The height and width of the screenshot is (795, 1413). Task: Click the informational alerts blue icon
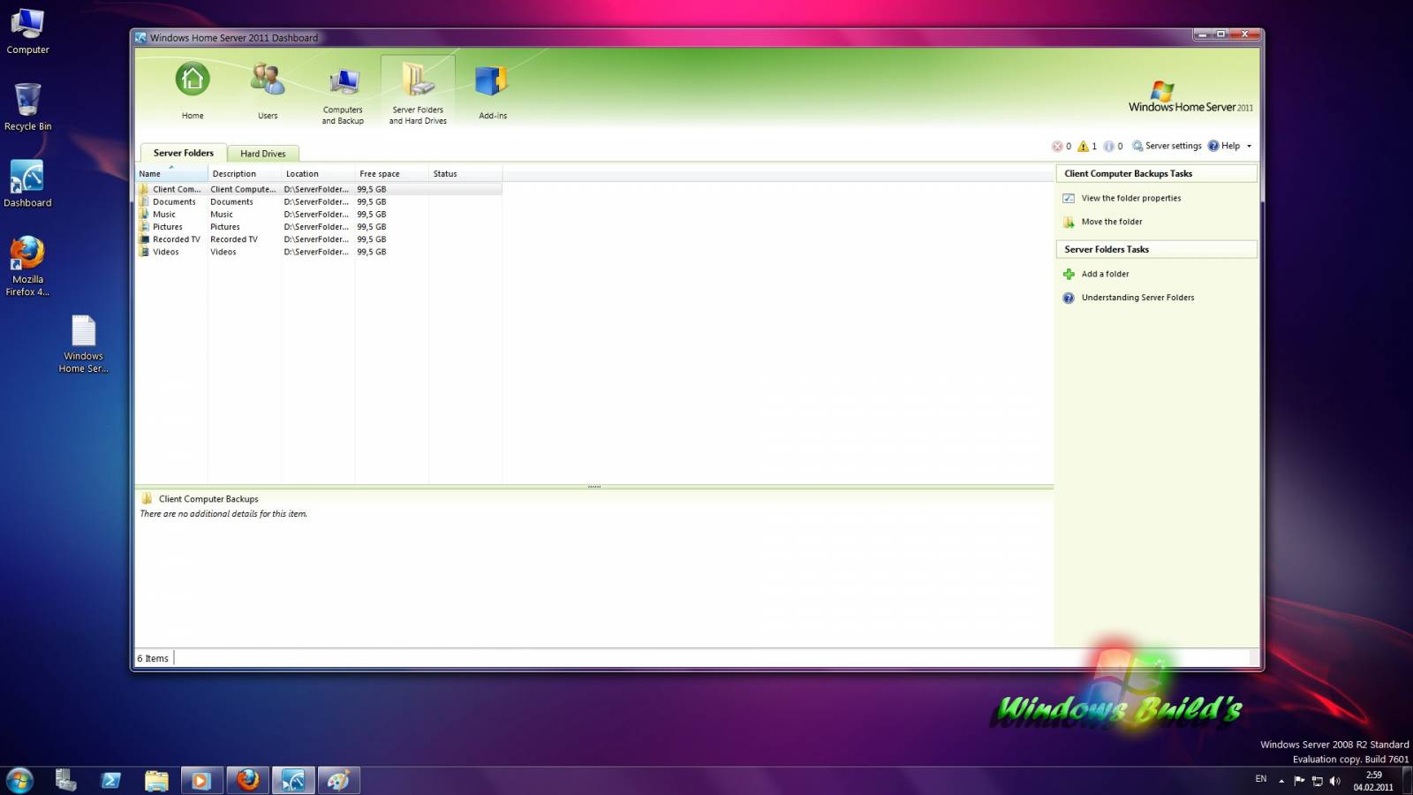[x=1108, y=146]
